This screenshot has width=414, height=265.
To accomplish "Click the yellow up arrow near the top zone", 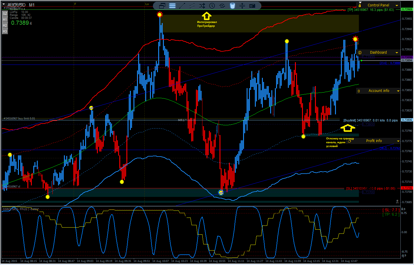I will pyautogui.click(x=207, y=16).
